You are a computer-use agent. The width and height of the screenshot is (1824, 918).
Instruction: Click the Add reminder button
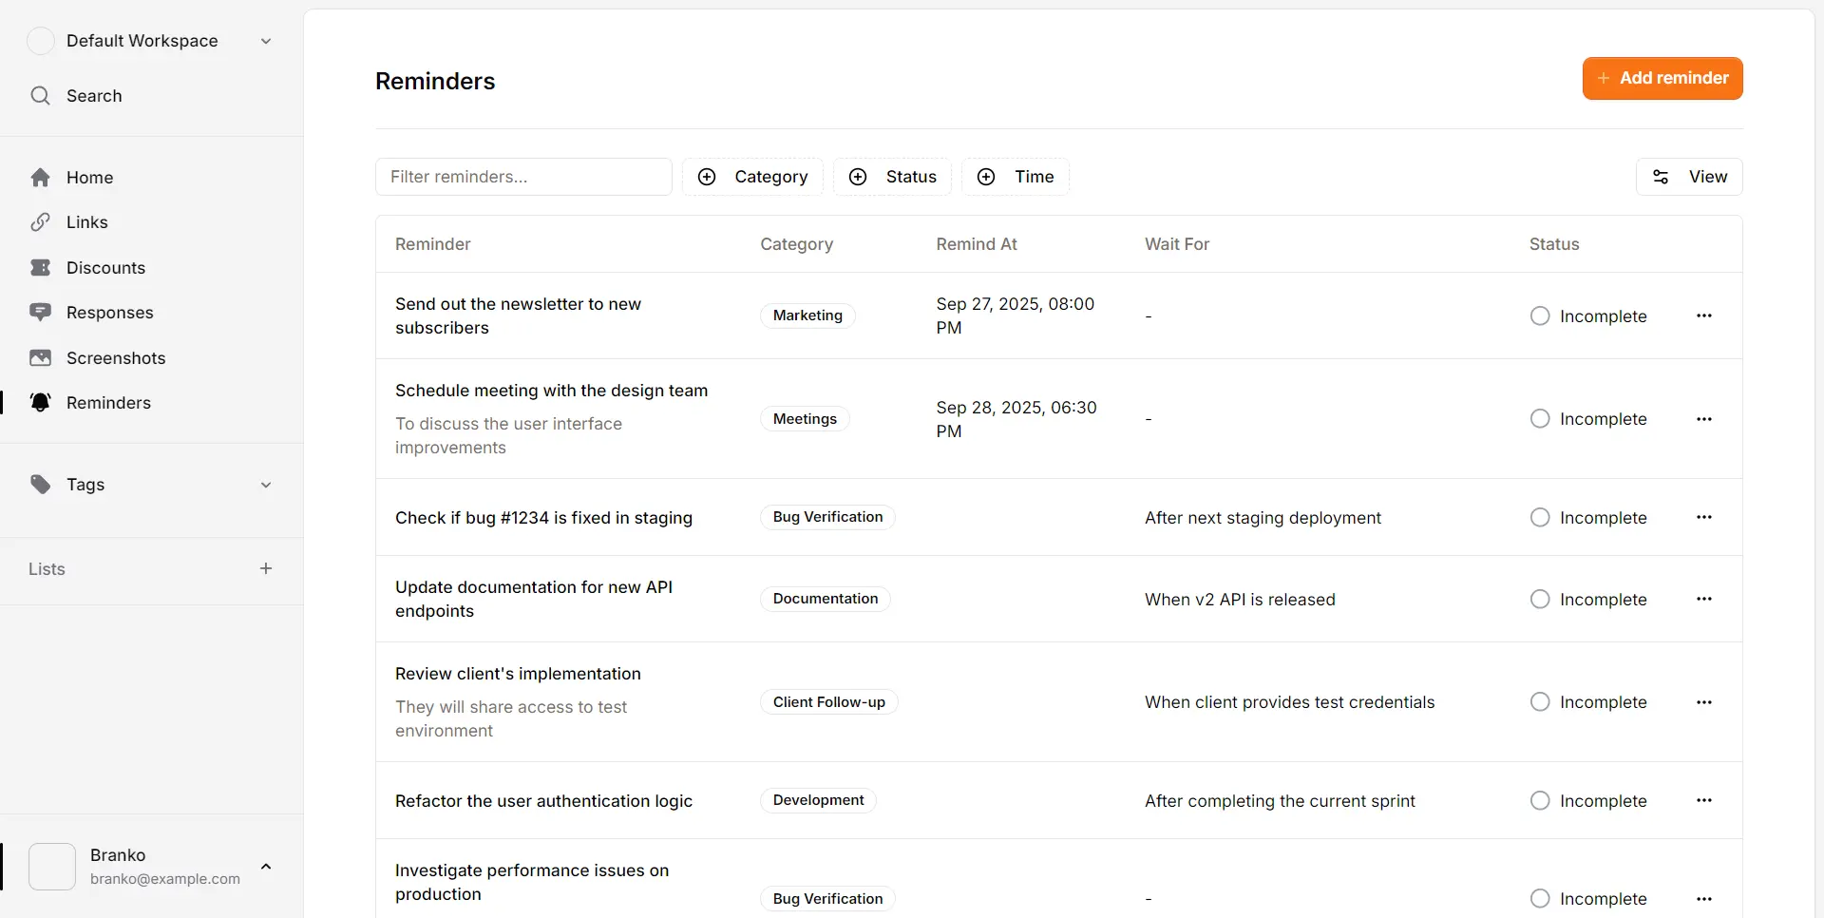coord(1662,78)
